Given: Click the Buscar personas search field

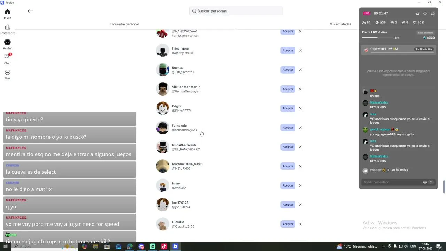Looking at the screenshot, I should tap(236, 11).
